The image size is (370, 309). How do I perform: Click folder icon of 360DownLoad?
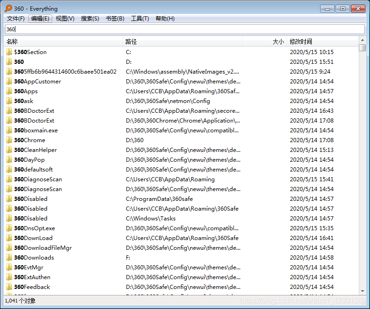tap(9, 238)
